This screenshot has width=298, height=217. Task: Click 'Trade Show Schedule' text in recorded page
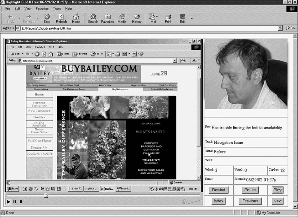[x=151, y=161]
